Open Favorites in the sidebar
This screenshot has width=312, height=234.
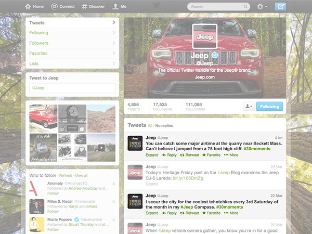72,54
